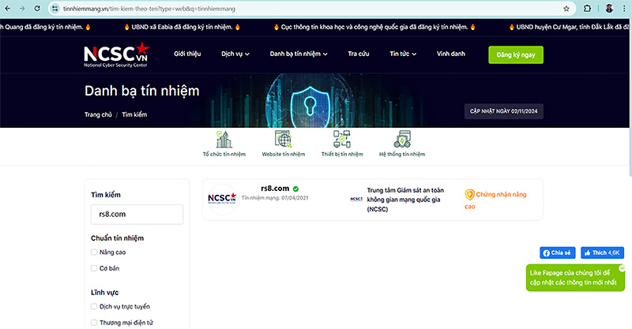The height and width of the screenshot is (329, 632).
Task: Close the green Fanpage popup
Action: pyautogui.click(x=622, y=267)
